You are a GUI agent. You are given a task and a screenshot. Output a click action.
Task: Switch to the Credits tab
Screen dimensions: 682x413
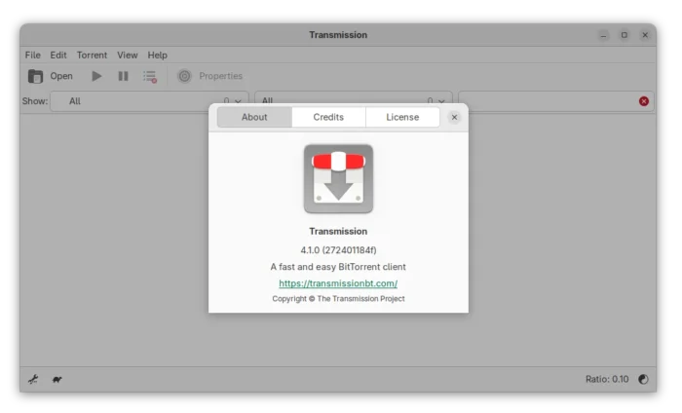[x=328, y=118]
